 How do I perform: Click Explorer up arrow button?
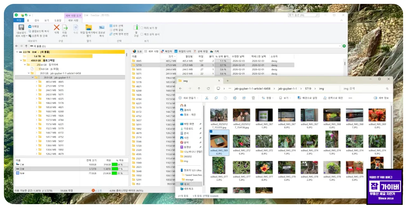pos(199,89)
